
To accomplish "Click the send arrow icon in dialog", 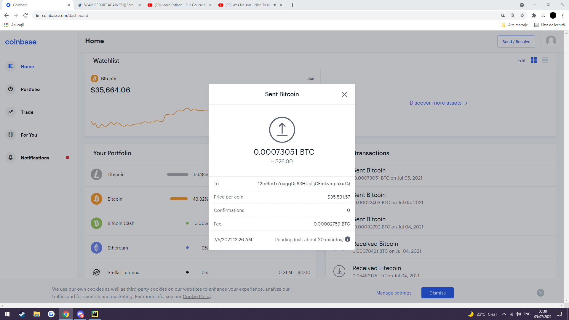I will [282, 130].
